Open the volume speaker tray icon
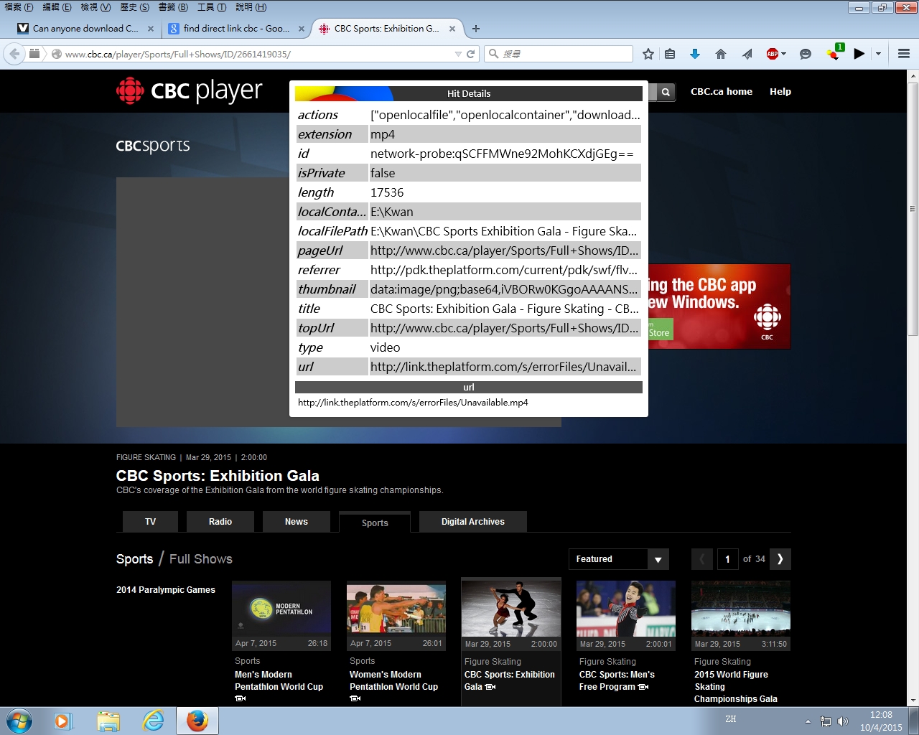This screenshot has height=735, width=919. coord(843,721)
